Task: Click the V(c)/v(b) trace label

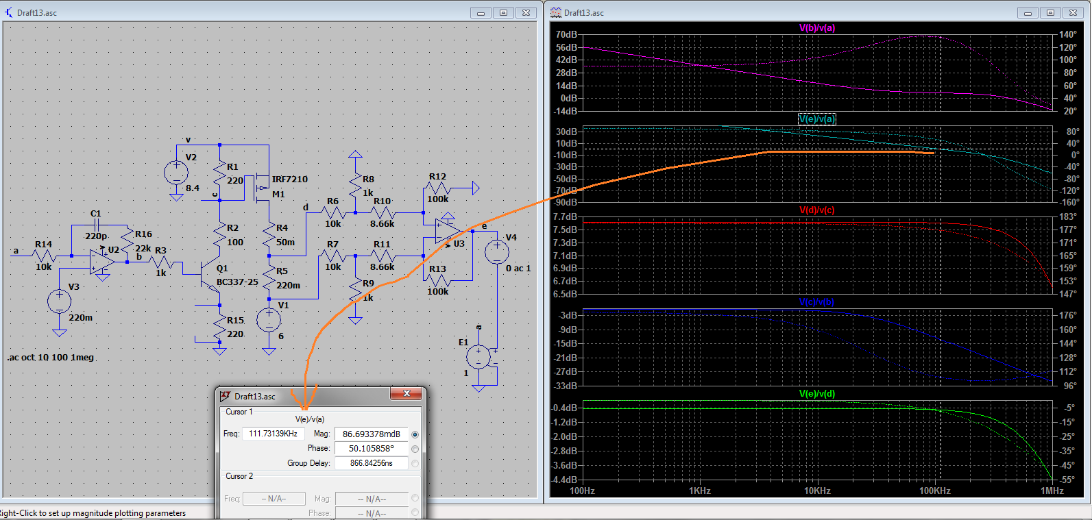Action: 817,302
